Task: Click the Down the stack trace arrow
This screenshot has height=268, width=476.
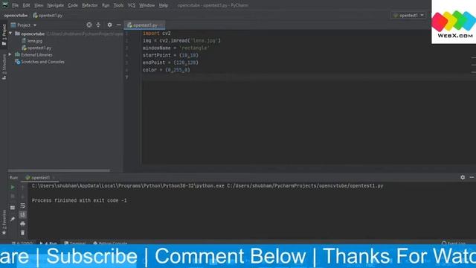Action: point(23,197)
